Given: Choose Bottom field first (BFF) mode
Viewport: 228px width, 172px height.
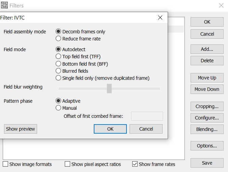Looking at the screenshot, I should pyautogui.click(x=58, y=64).
